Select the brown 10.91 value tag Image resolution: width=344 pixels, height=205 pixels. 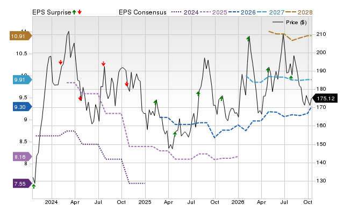click(20, 36)
